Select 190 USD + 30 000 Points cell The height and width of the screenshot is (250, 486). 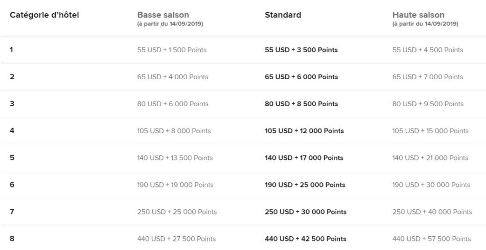click(431, 185)
